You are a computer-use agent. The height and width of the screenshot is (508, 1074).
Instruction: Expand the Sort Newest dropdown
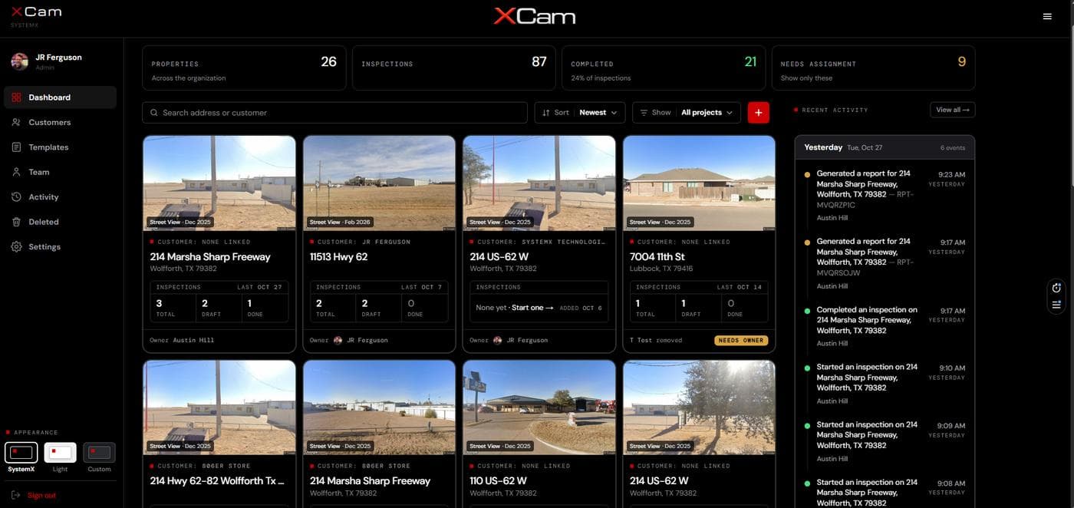pos(579,113)
